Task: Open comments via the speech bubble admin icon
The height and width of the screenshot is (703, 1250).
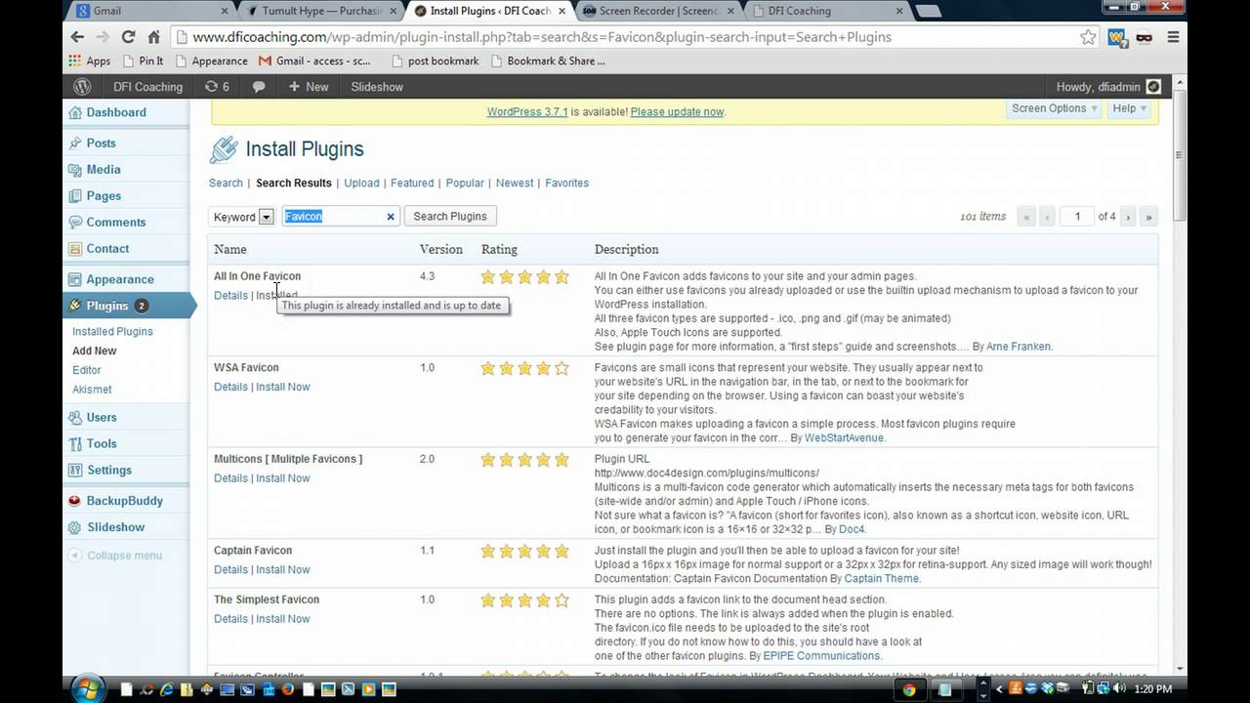Action: point(256,87)
